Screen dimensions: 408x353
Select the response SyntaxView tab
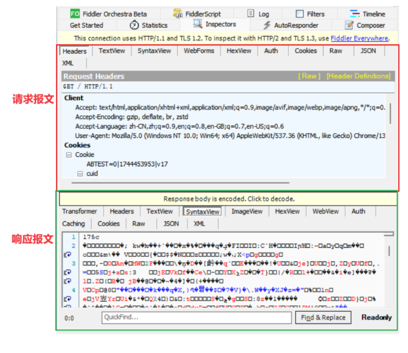coord(202,212)
